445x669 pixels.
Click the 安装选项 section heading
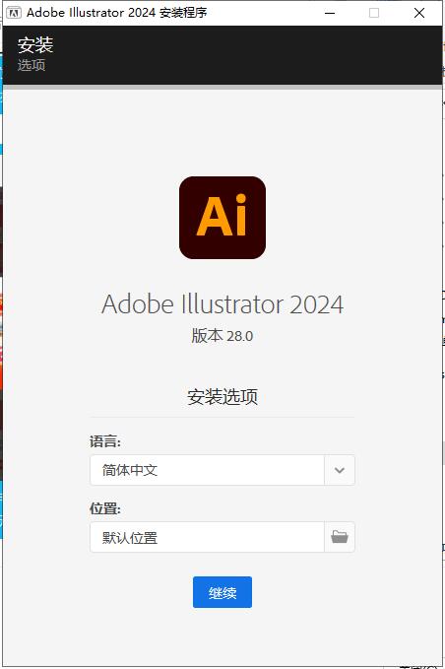(222, 397)
